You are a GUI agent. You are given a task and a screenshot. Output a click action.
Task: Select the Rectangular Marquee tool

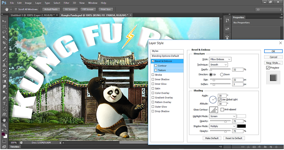pyautogui.click(x=4, y=27)
